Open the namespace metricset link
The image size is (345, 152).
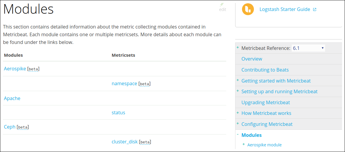click(x=124, y=83)
